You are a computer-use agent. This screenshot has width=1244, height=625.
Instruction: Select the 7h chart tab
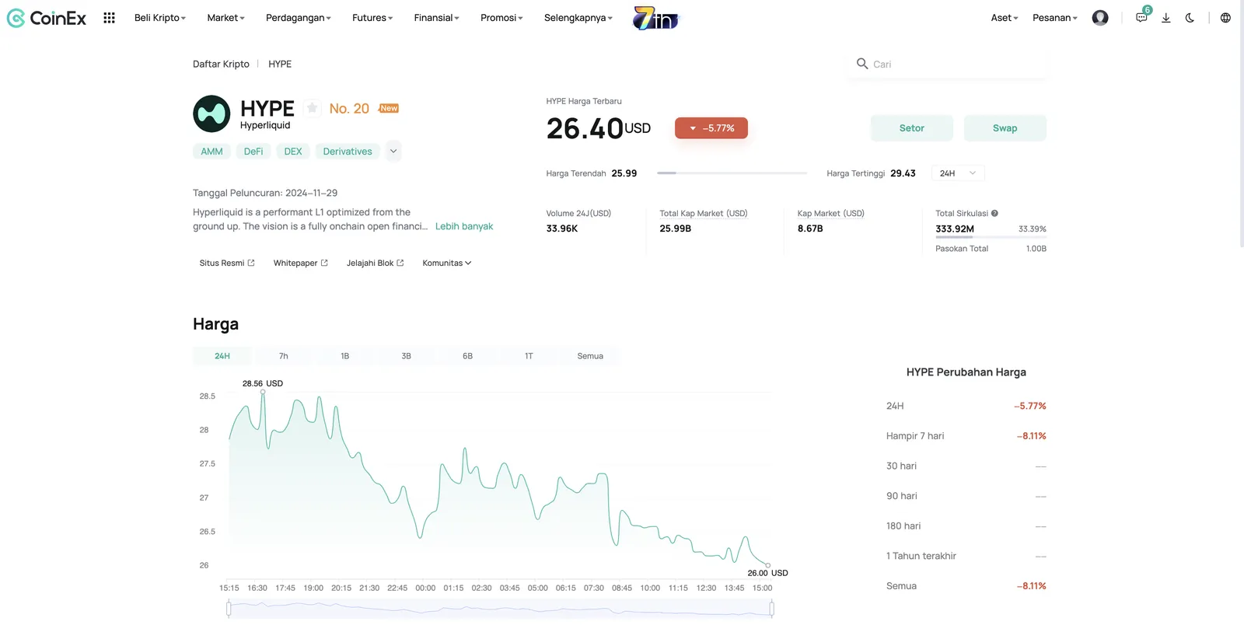click(x=284, y=356)
